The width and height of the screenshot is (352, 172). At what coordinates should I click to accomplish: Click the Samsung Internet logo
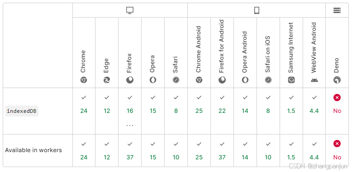pos(291,80)
